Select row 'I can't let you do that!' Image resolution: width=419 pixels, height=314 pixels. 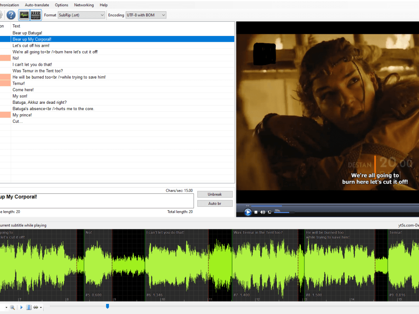(x=117, y=64)
